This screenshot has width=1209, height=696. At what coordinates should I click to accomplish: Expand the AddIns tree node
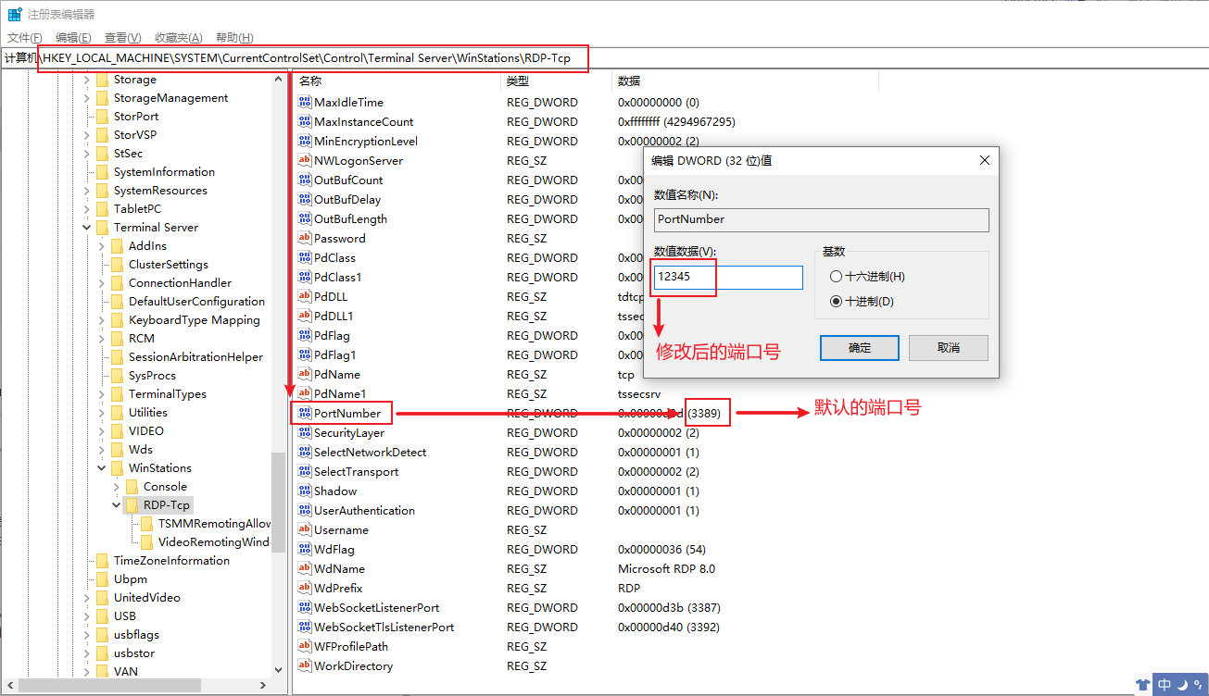(102, 245)
